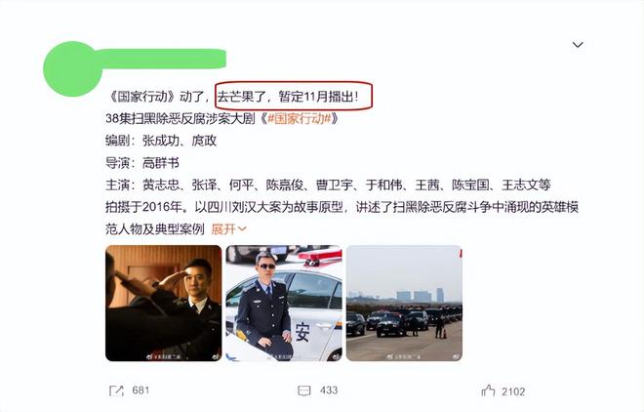Click the small arrow beside 展开
Screen dimensions: 644x412
(x=242, y=228)
